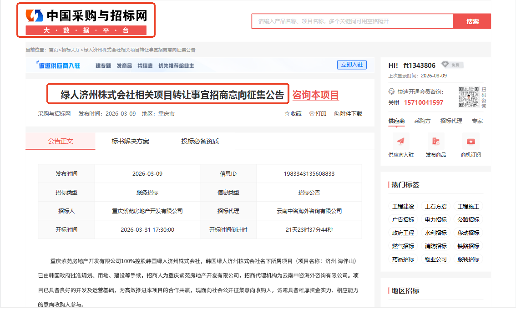
Task: Open the 供应商入驻 paper plane icon
Action: (x=400, y=141)
